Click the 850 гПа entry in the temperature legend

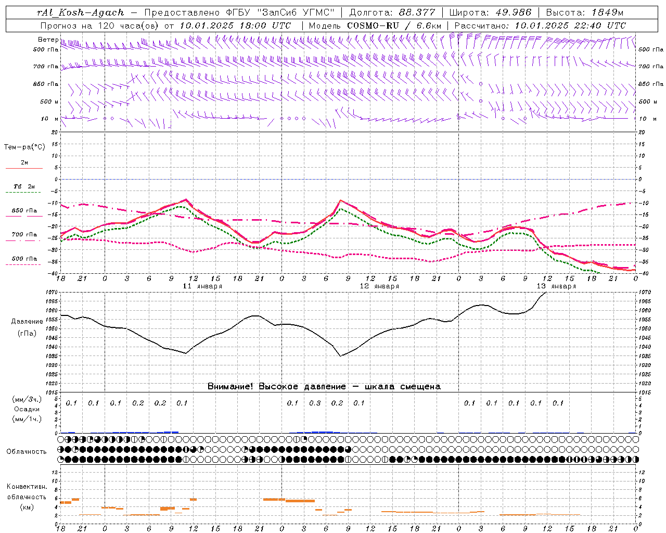pos(24,211)
